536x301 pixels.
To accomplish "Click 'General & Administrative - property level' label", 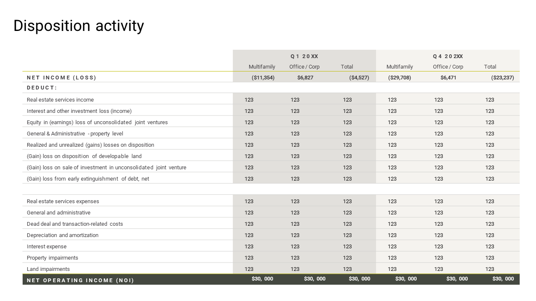I will click(75, 134).
